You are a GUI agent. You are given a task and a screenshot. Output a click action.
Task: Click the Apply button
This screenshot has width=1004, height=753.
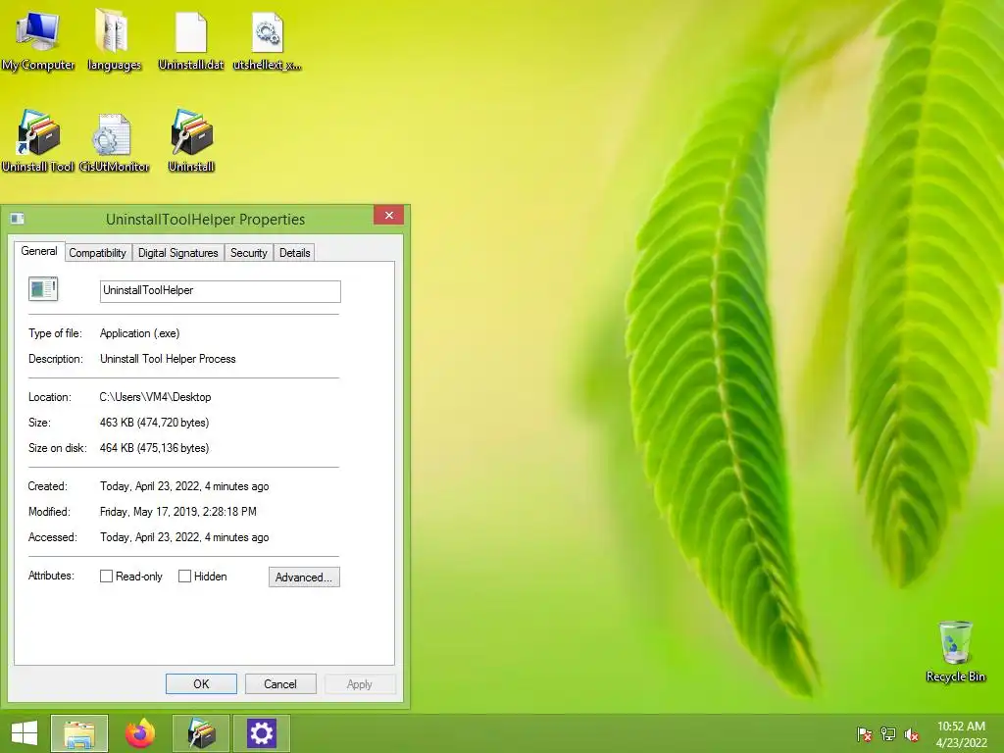point(360,683)
